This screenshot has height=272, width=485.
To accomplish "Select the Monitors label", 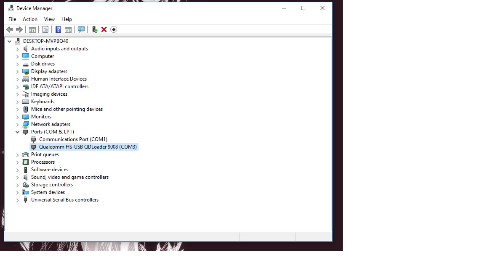I will [41, 117].
